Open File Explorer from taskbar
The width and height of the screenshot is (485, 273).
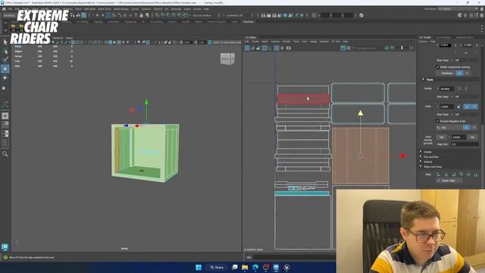(245, 268)
